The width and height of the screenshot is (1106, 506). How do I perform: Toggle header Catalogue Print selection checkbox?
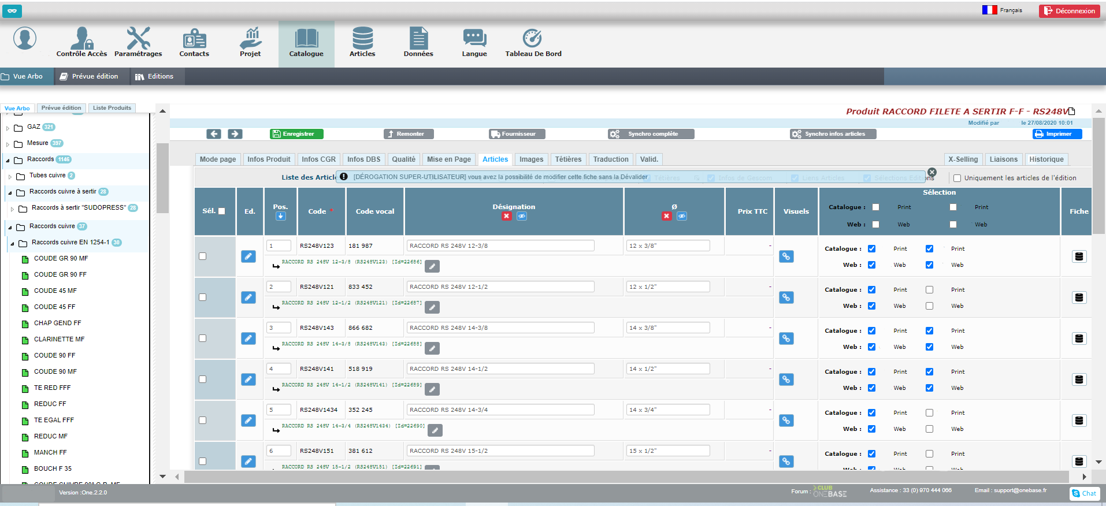[875, 207]
